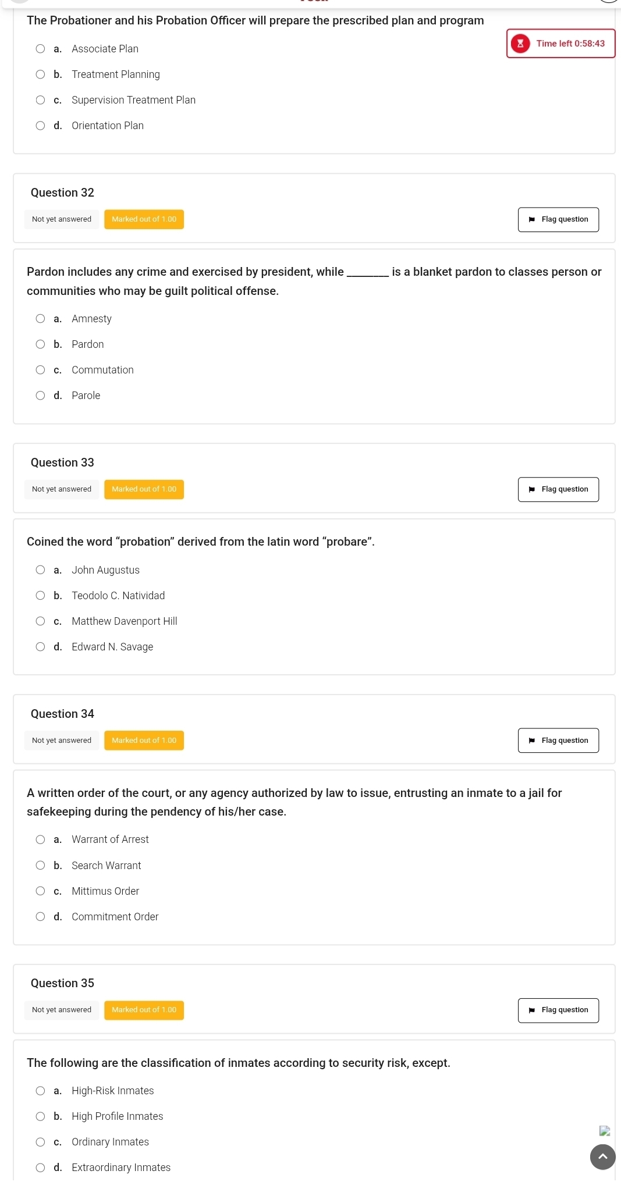Choose John Augustus as the answer
The image size is (621, 1185).
[x=40, y=570]
